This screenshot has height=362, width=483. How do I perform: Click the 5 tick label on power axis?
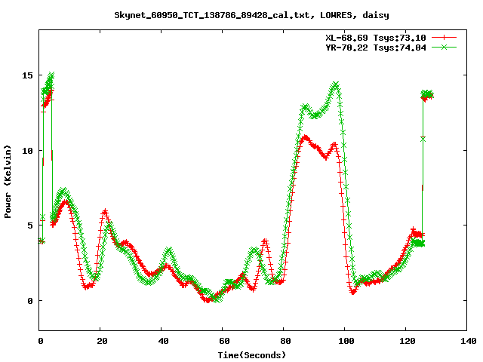(30, 225)
